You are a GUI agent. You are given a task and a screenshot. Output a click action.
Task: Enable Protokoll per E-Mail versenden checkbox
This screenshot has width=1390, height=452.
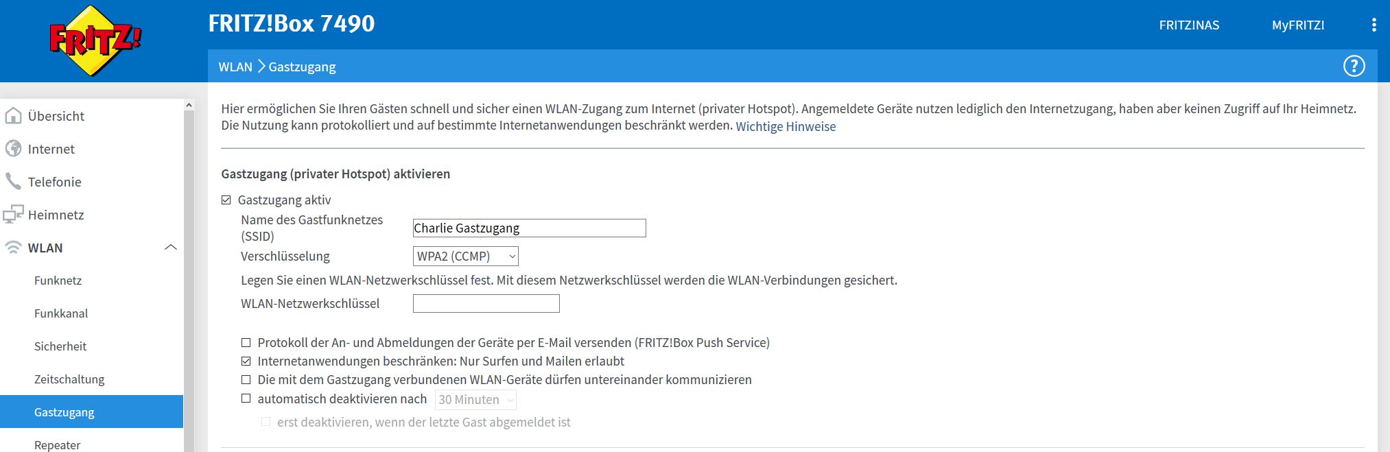(246, 342)
